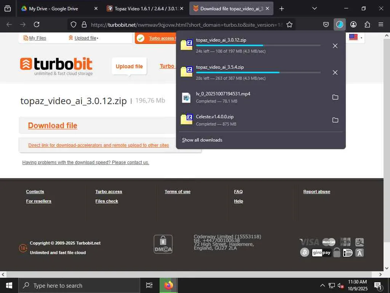
Task: Open Turbo access footer link
Action: coord(109,192)
